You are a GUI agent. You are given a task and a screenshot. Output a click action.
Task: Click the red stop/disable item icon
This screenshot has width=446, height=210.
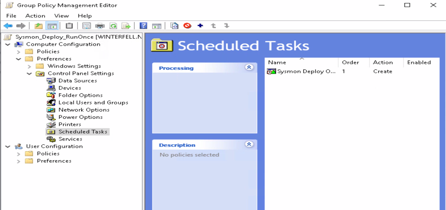(x=187, y=26)
